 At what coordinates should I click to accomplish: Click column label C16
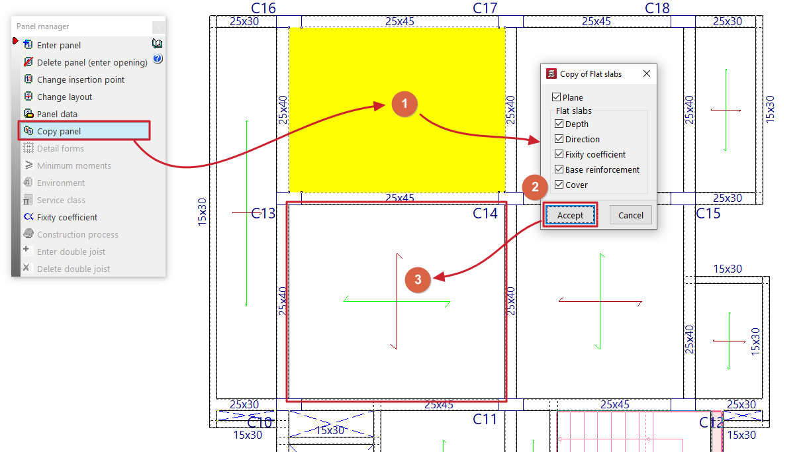click(x=263, y=8)
